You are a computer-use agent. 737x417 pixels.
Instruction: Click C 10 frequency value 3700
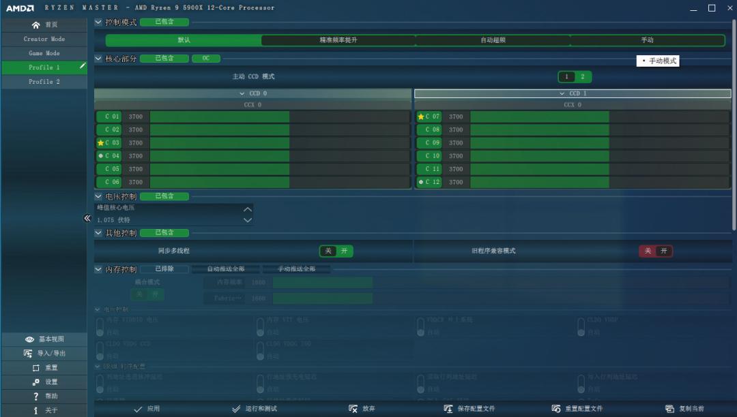click(455, 156)
